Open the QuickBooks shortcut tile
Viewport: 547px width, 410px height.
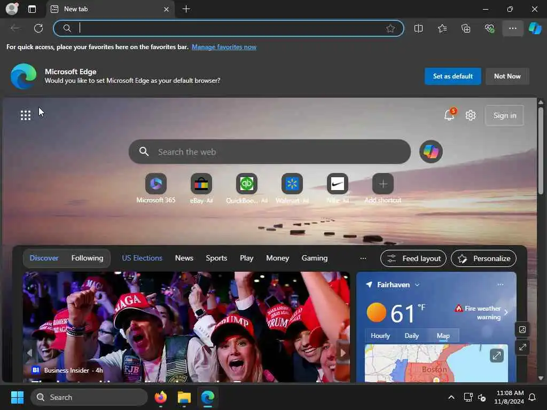pyautogui.click(x=247, y=188)
